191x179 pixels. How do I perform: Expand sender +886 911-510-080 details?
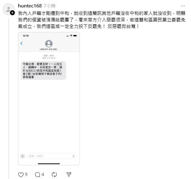[49, 49]
